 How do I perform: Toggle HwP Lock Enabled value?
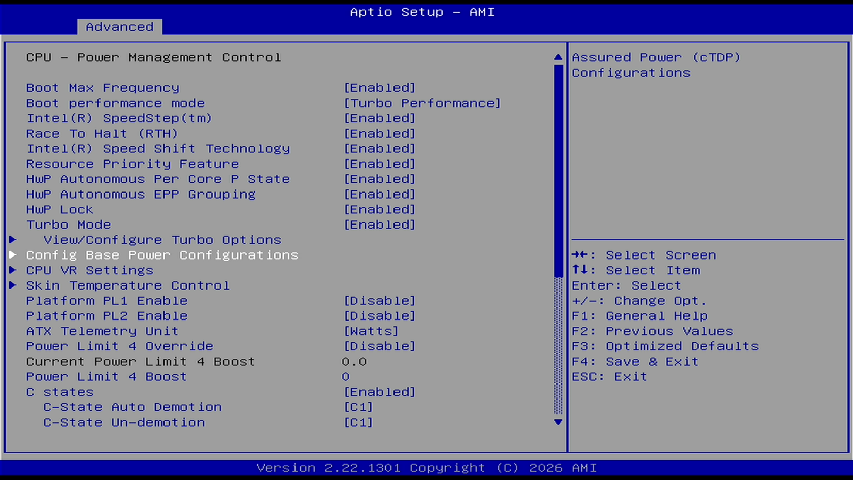click(380, 210)
